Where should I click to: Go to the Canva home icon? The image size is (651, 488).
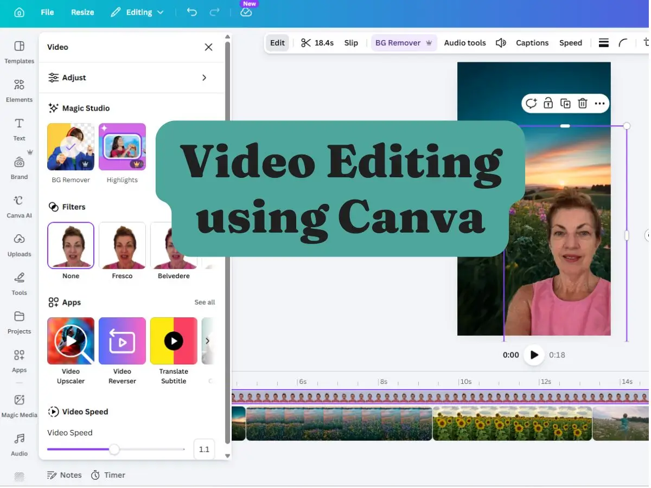pyautogui.click(x=20, y=12)
